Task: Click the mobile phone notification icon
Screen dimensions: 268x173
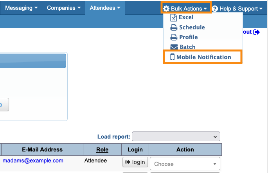Action: click(172, 57)
